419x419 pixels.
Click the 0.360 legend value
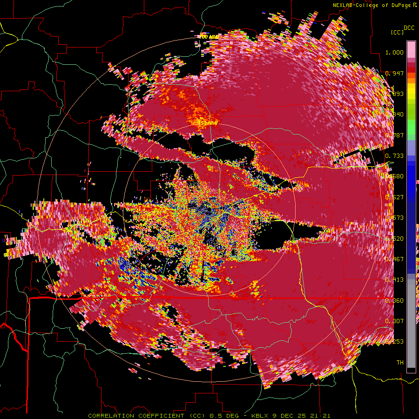pyautogui.click(x=394, y=301)
